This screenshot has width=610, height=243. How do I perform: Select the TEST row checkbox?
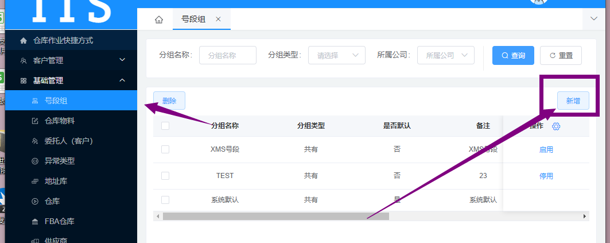tap(165, 176)
